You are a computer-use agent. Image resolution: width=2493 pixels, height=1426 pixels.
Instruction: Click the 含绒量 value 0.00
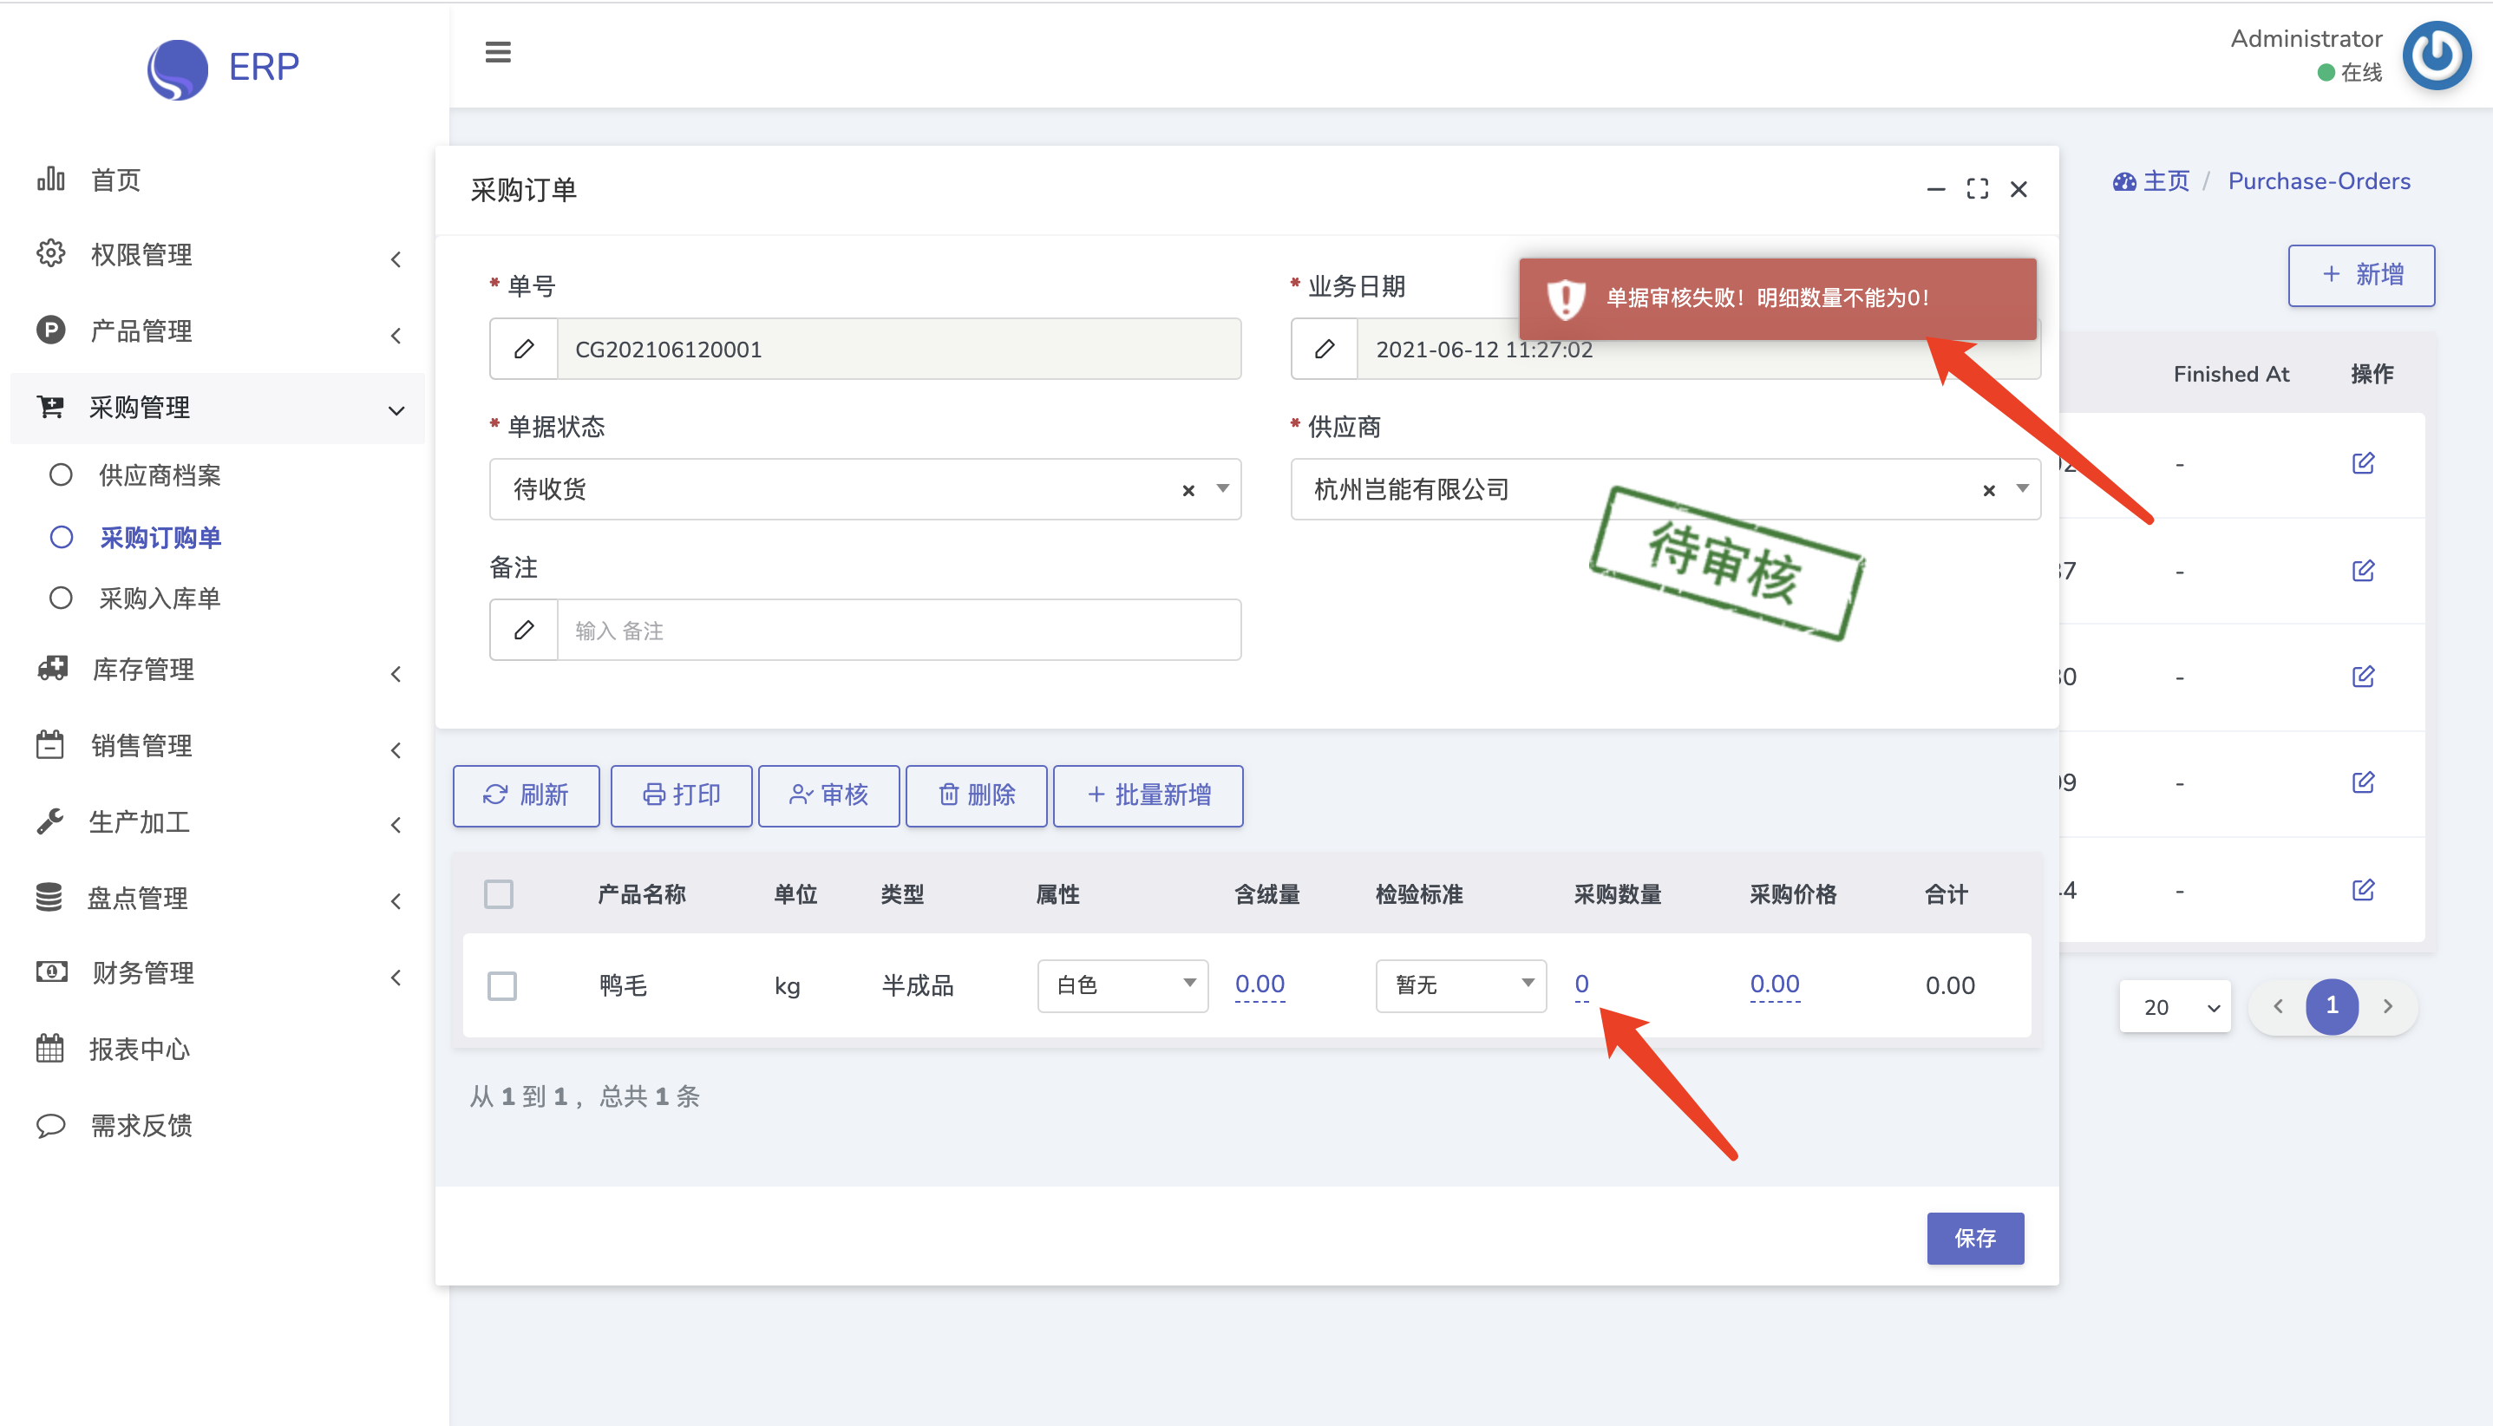pos(1260,984)
